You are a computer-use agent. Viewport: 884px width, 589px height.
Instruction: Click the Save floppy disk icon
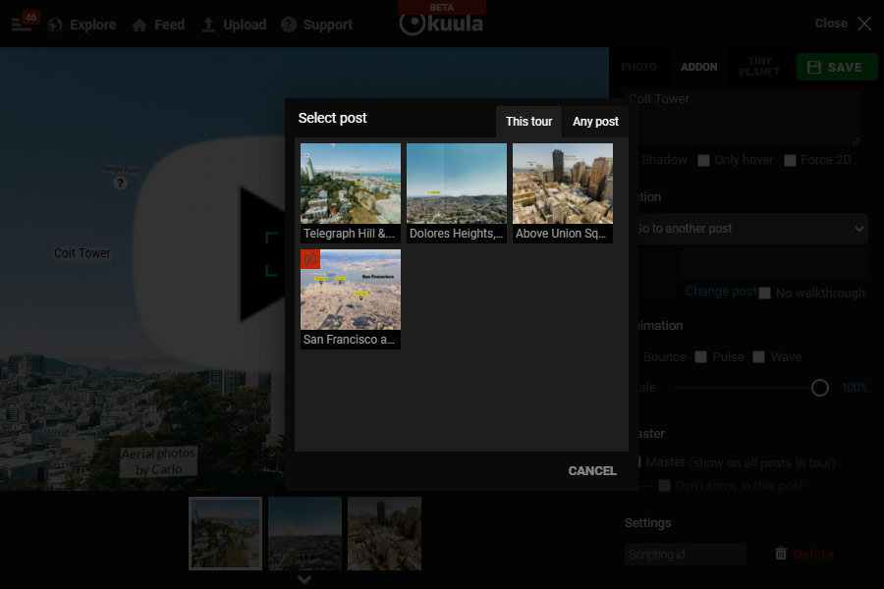click(813, 67)
